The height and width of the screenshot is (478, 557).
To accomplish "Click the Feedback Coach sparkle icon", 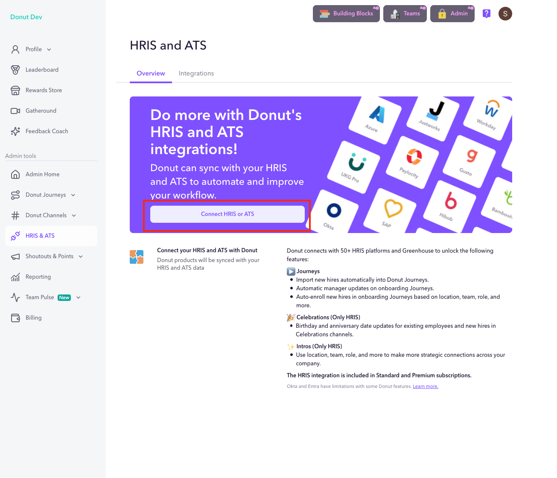I will coord(15,131).
